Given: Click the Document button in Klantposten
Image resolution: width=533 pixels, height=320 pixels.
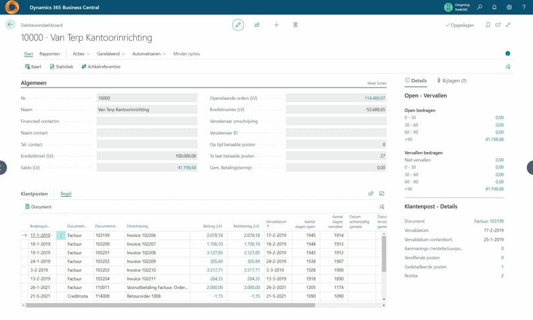Looking at the screenshot, I should (38, 207).
